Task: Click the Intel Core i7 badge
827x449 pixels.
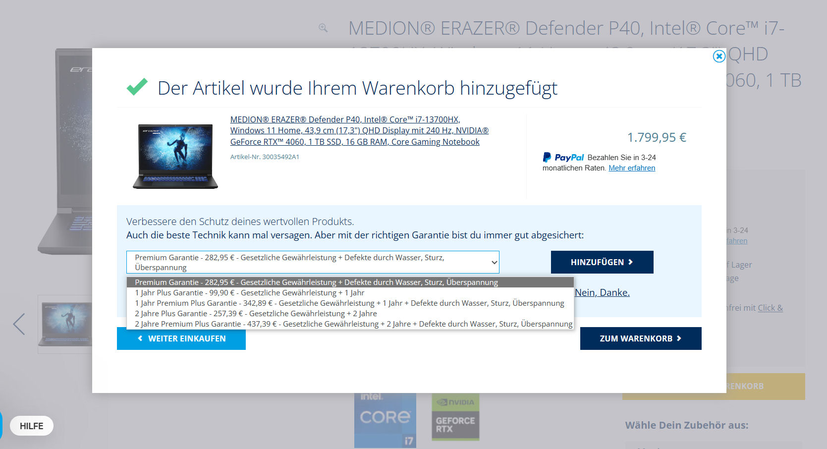Action: tap(385, 420)
